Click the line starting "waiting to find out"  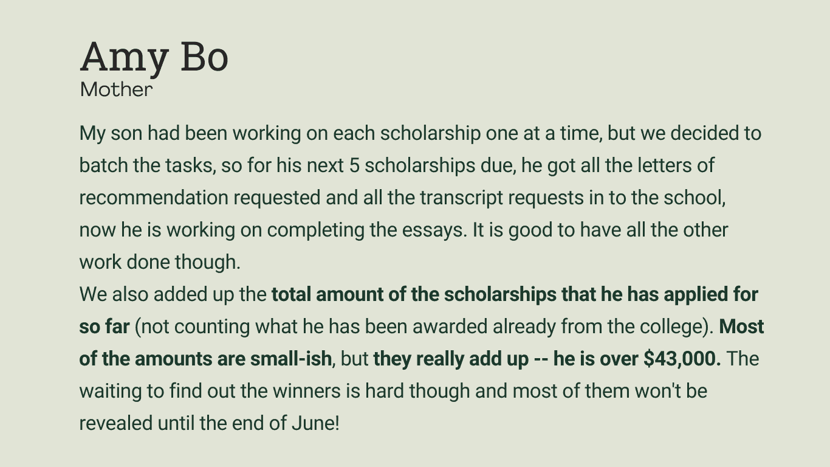click(x=393, y=391)
